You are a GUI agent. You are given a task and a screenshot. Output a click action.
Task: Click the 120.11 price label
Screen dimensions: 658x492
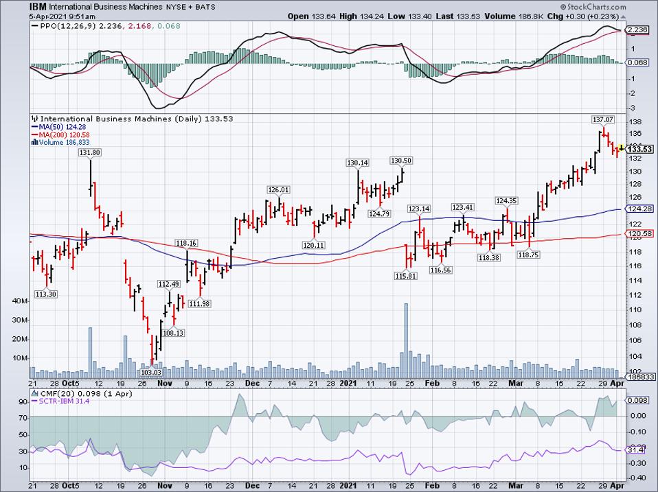click(314, 245)
